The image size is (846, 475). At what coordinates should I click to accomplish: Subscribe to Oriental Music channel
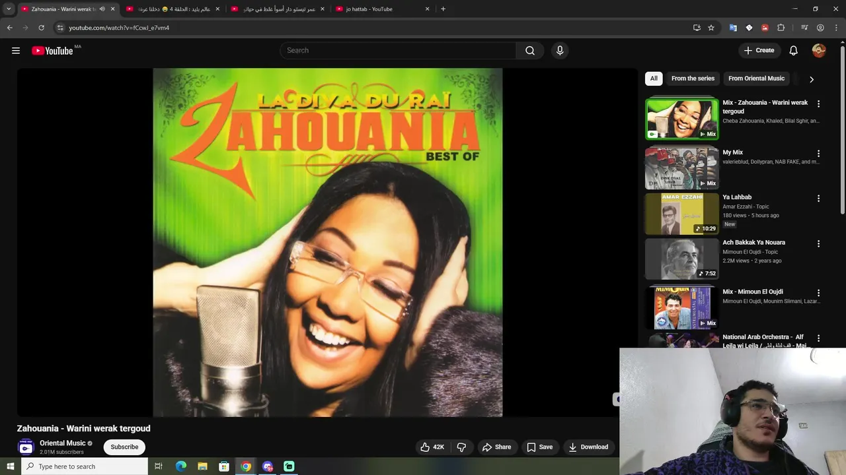pos(124,447)
